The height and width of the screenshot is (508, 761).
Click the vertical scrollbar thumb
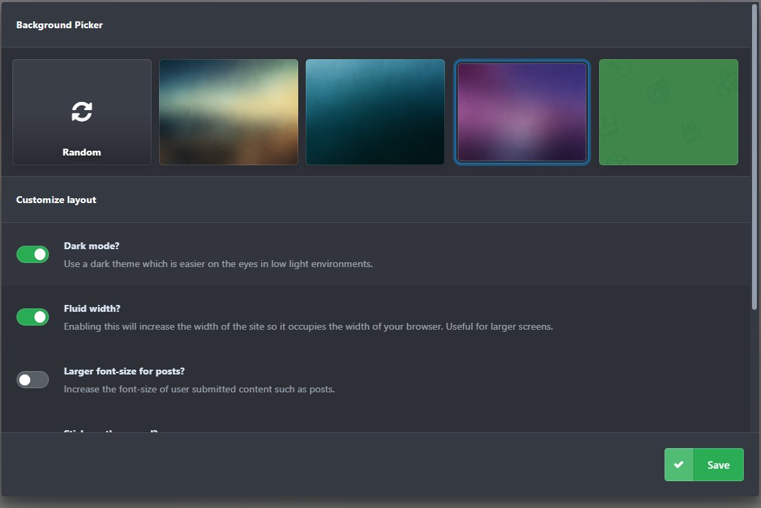pyautogui.click(x=755, y=158)
